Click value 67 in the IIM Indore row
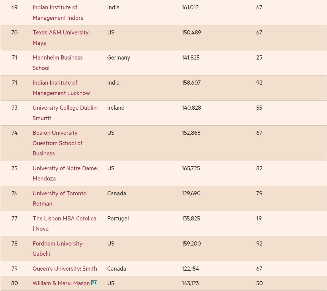327x291 pixels. 259,7
